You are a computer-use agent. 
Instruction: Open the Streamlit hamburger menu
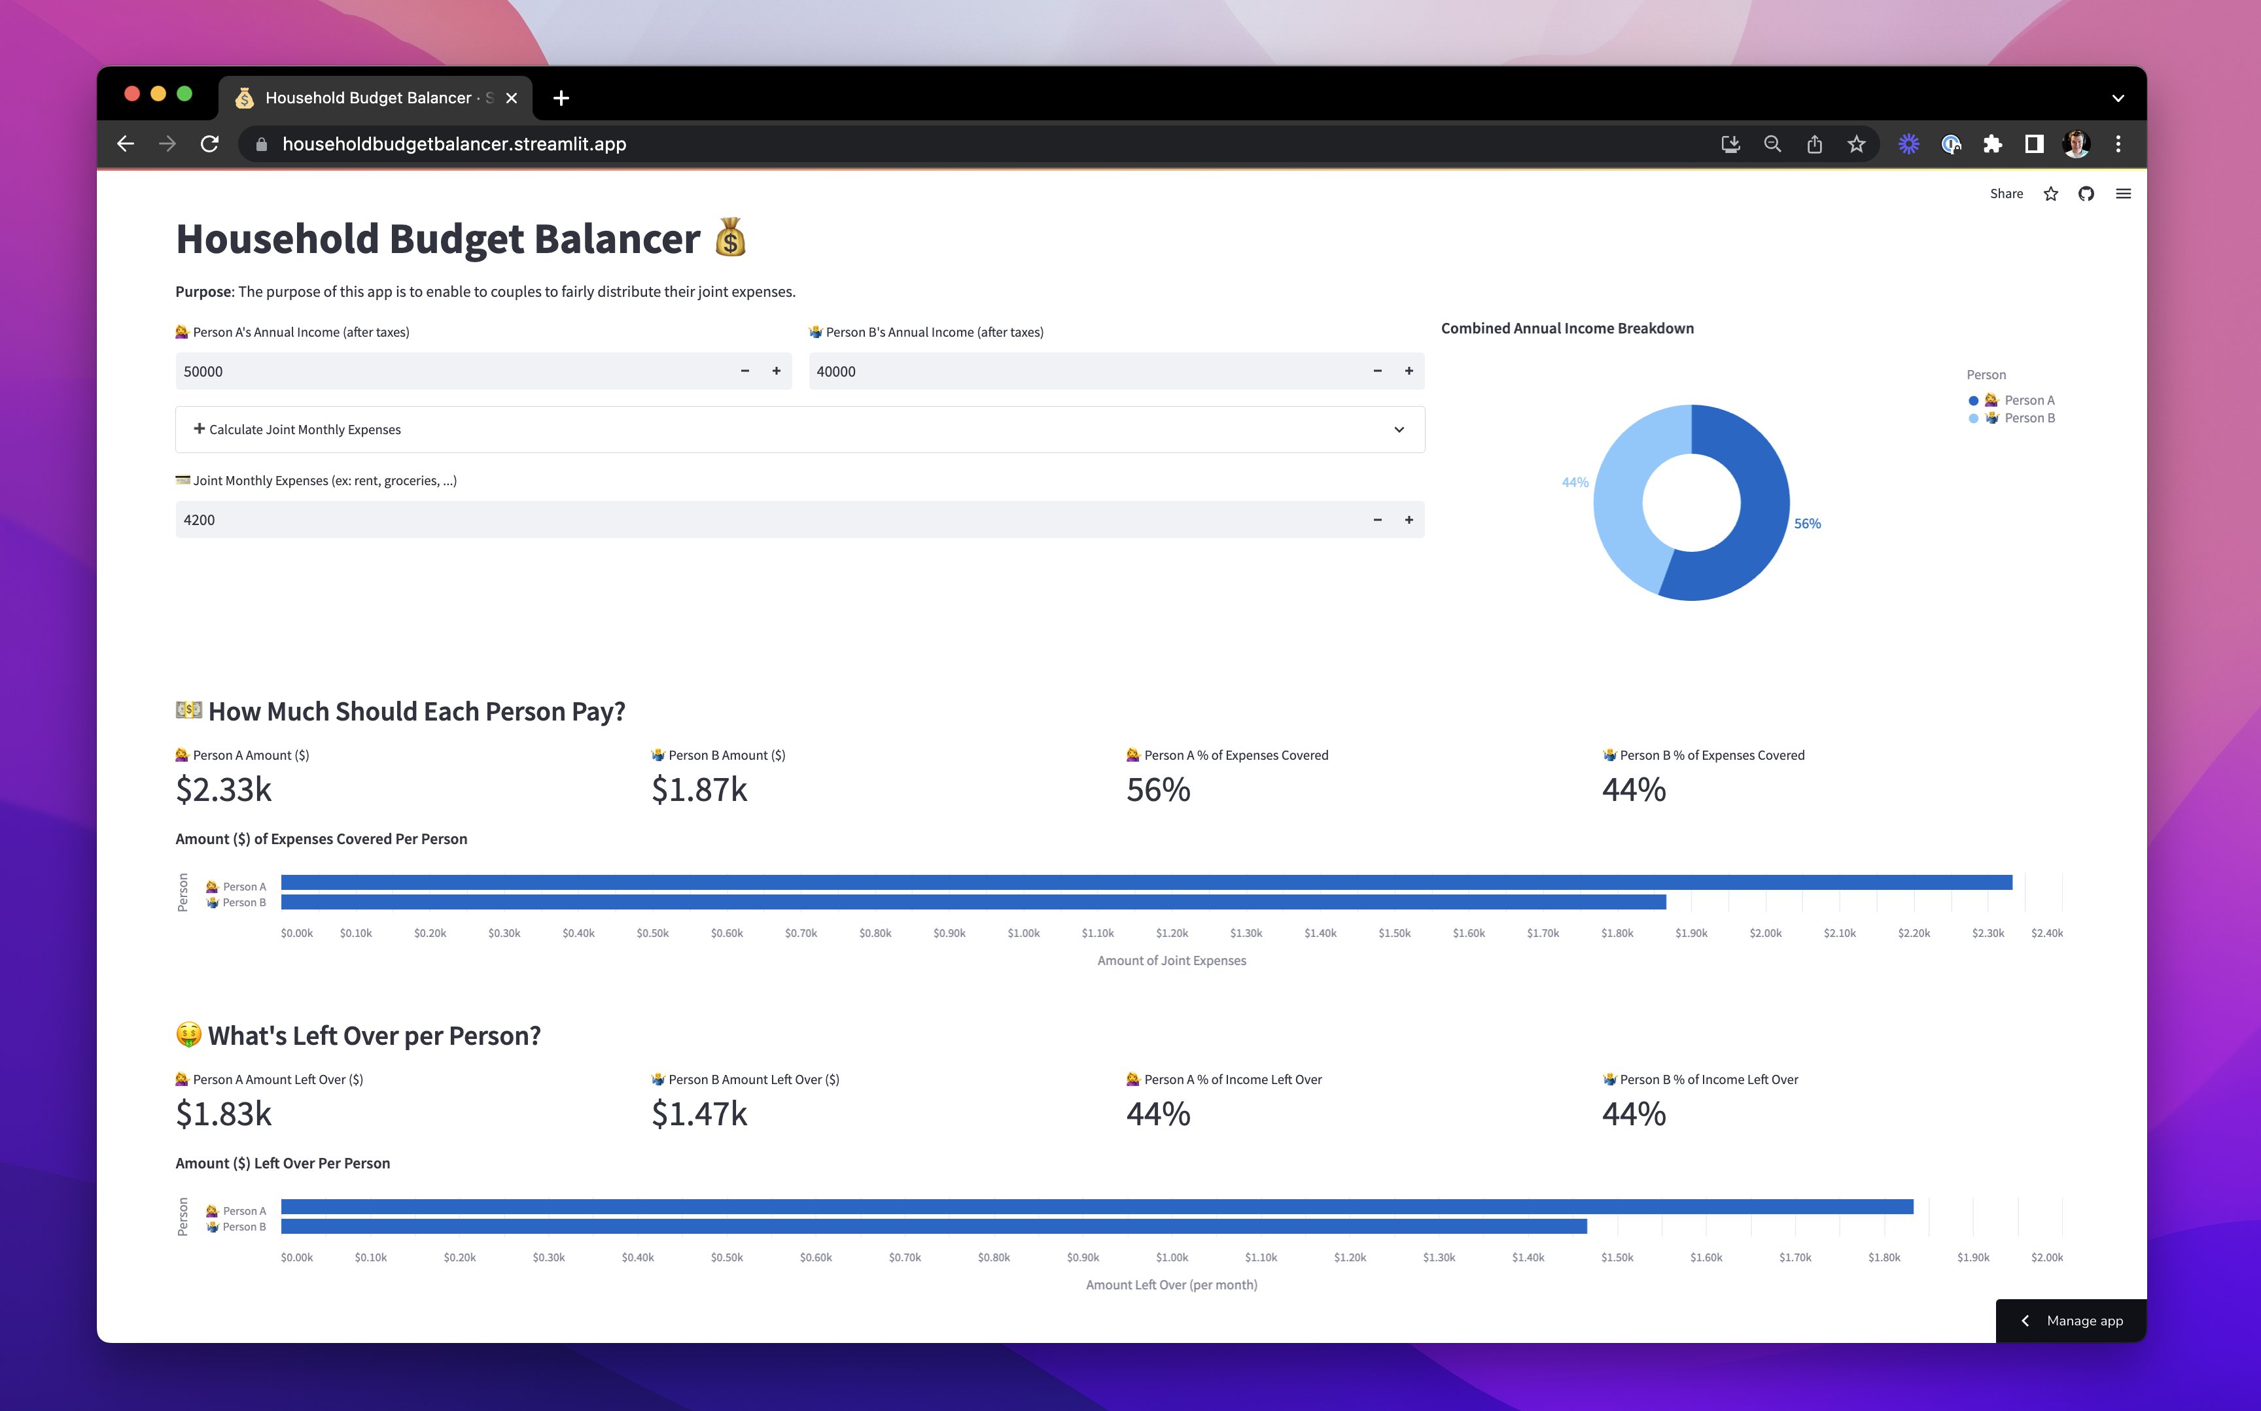(x=2123, y=194)
